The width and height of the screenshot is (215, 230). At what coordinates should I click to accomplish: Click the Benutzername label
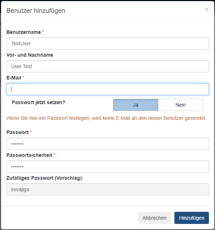pyautogui.click(x=24, y=32)
